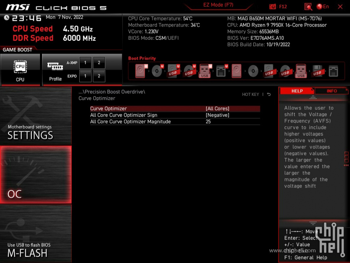
Task: Go back using the return arrow icon
Action: pyautogui.click(x=269, y=94)
